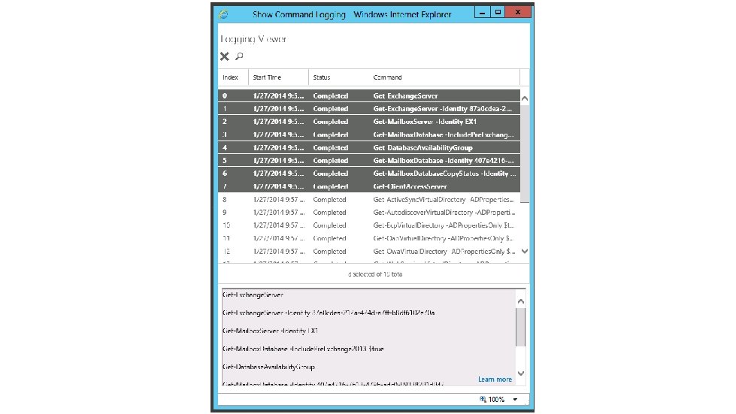Click Get-MailboxDatabase -IncludePreExchange2013 line in details pane
Viewport: 736px width, 414px height.
303,349
